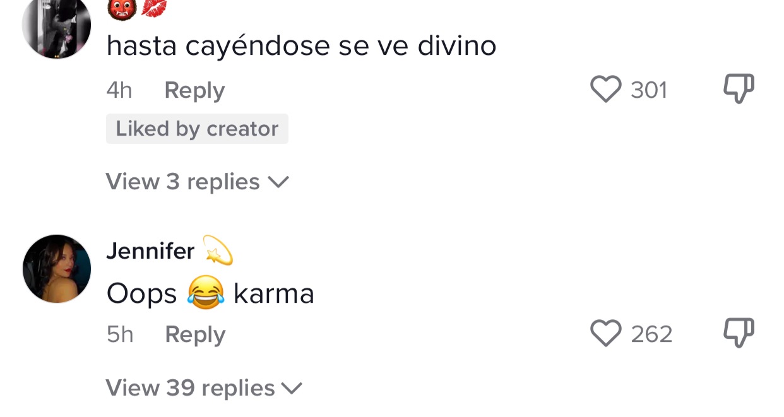The width and height of the screenshot is (784, 417).
Task: Click the dizzy star emoji beside Jennifer
Action: (218, 250)
